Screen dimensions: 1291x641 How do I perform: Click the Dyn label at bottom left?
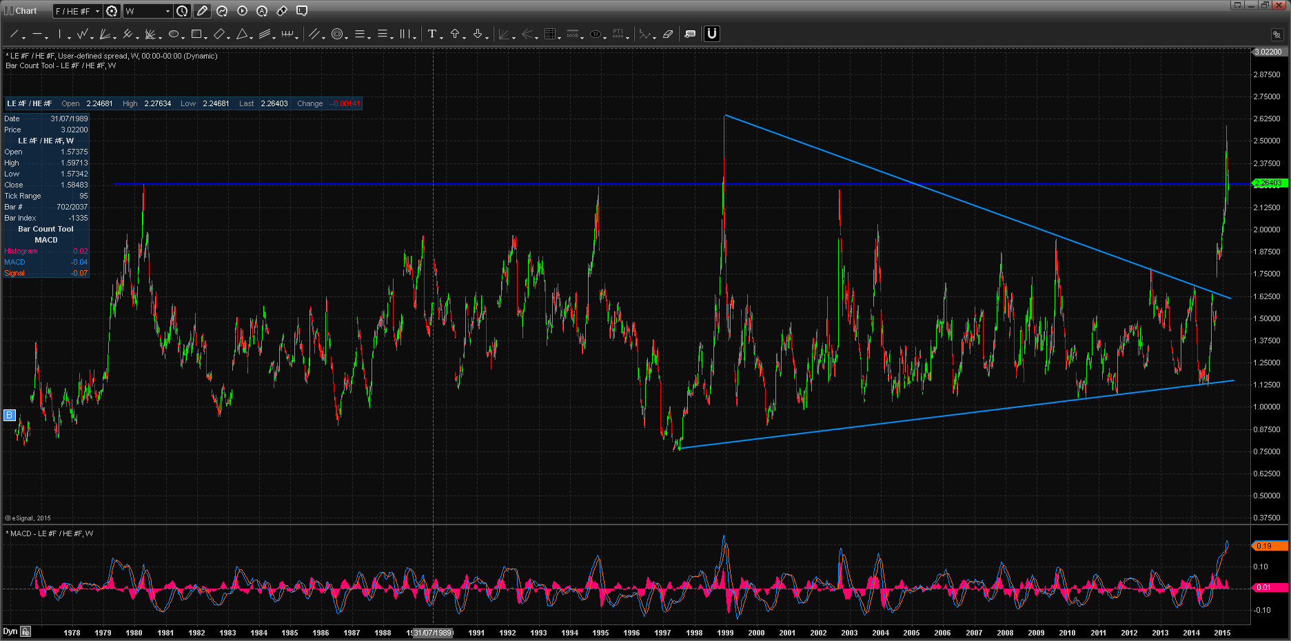pyautogui.click(x=10, y=631)
